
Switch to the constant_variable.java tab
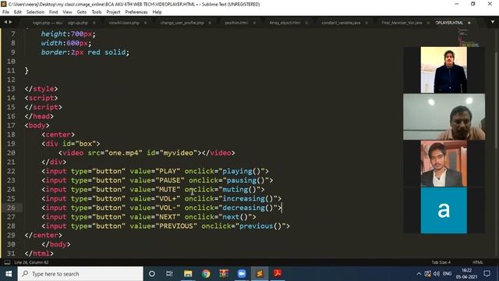tap(341, 23)
